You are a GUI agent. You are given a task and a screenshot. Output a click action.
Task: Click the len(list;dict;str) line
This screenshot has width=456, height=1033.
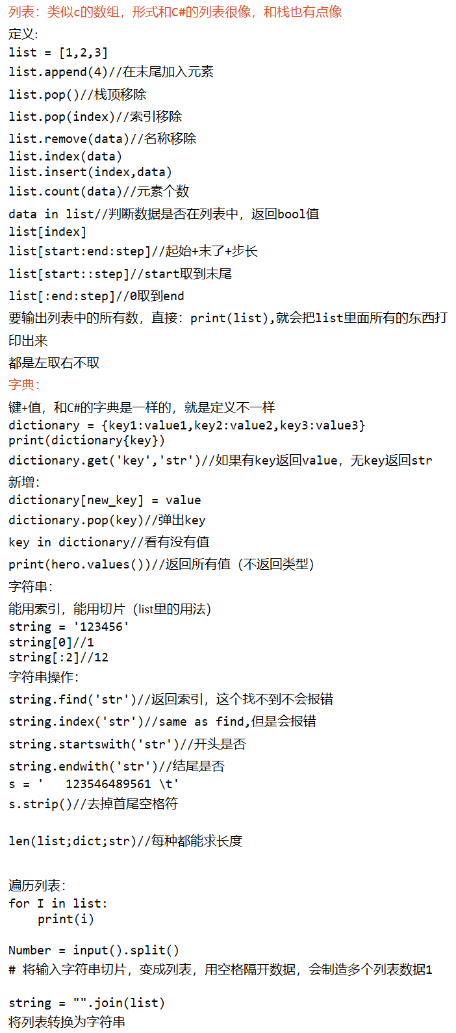[125, 841]
